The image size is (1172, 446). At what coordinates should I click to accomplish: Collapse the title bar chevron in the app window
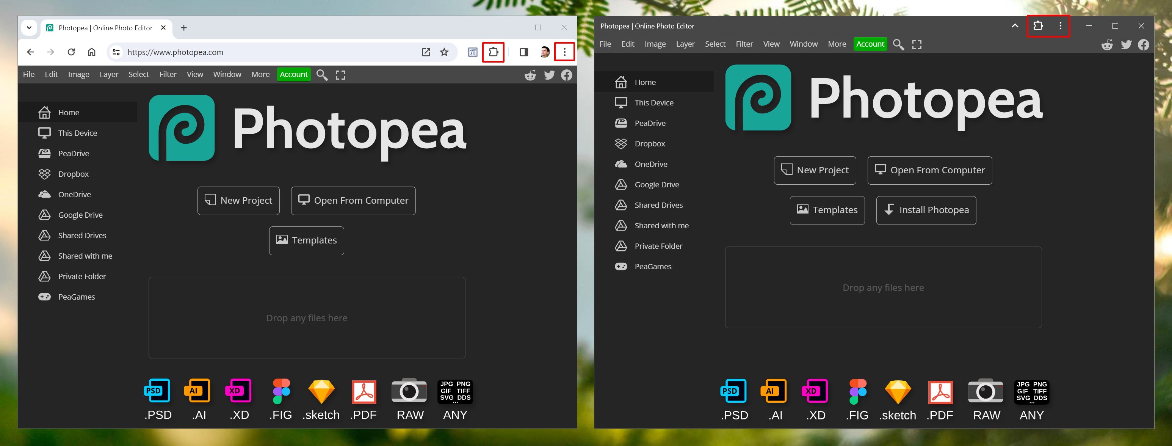[x=1015, y=25]
